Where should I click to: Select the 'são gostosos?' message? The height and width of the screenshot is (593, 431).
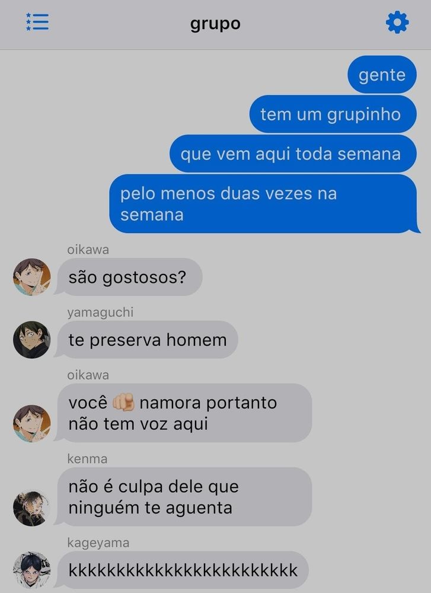[129, 277]
